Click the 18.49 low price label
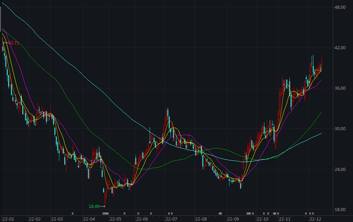The height and width of the screenshot is (222, 353). click(94, 207)
